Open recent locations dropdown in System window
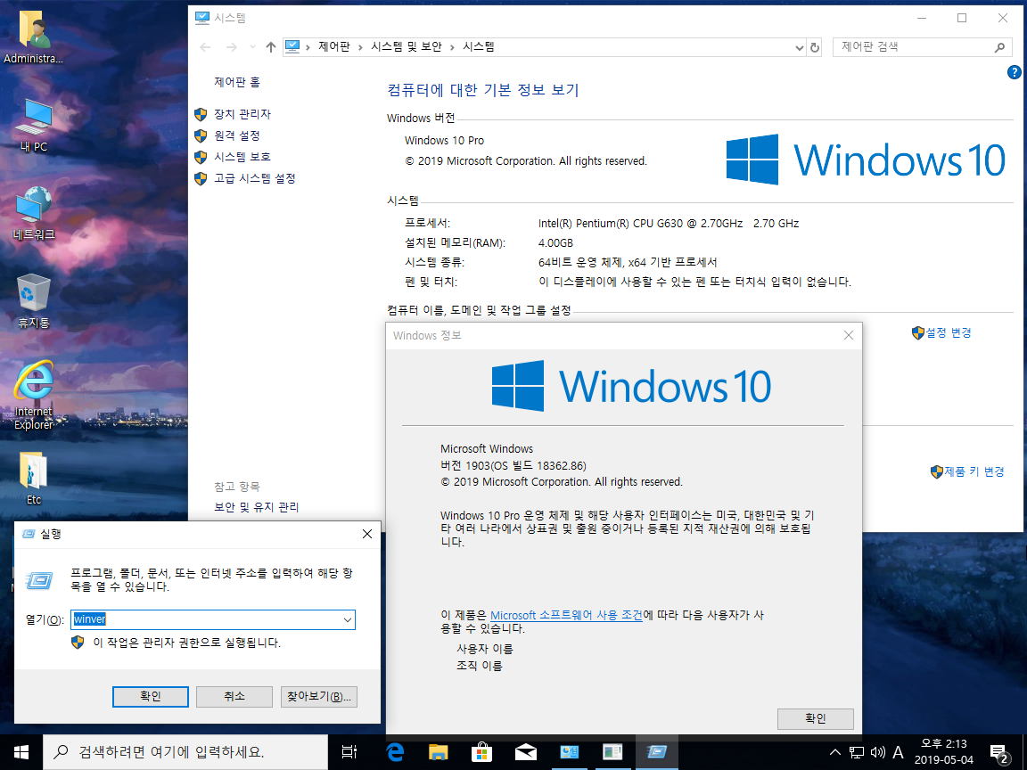The height and width of the screenshot is (770, 1027). (252, 47)
